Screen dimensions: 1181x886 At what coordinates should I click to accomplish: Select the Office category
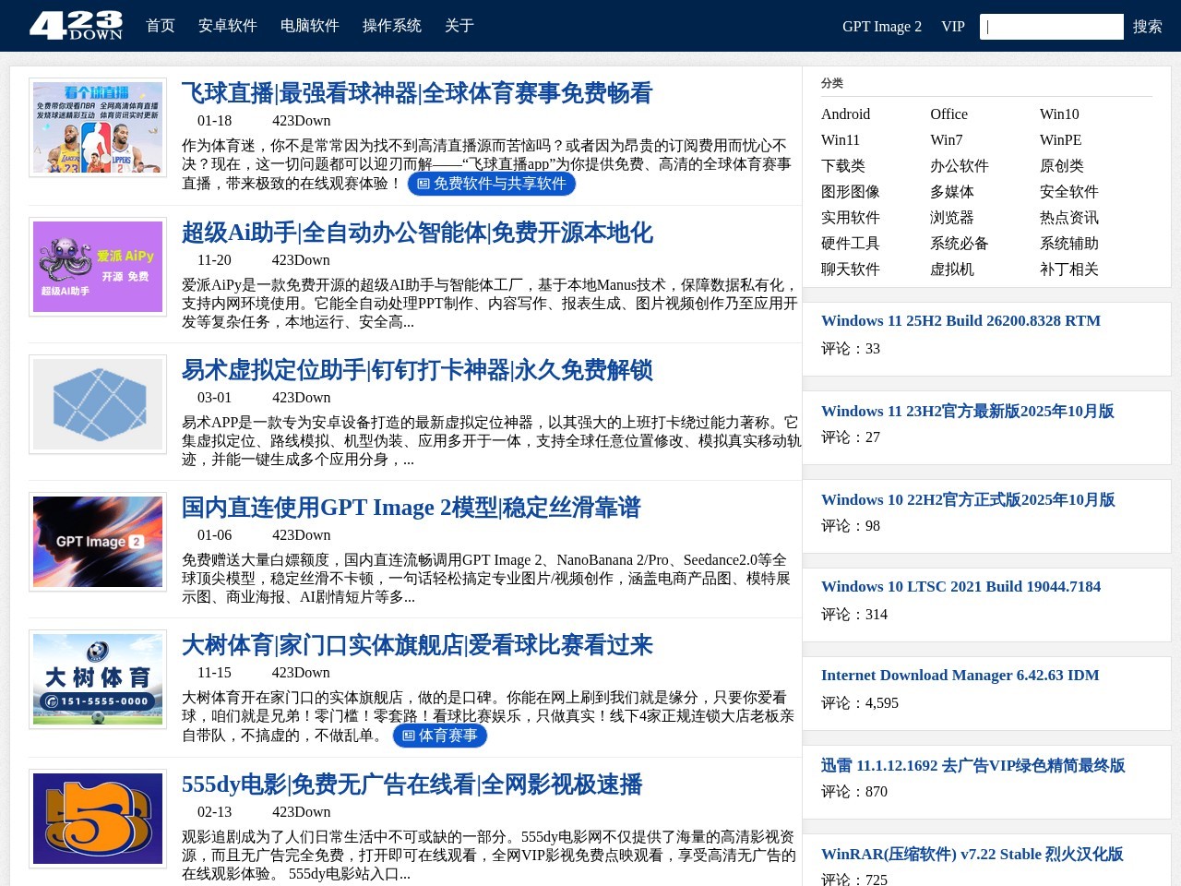(948, 114)
